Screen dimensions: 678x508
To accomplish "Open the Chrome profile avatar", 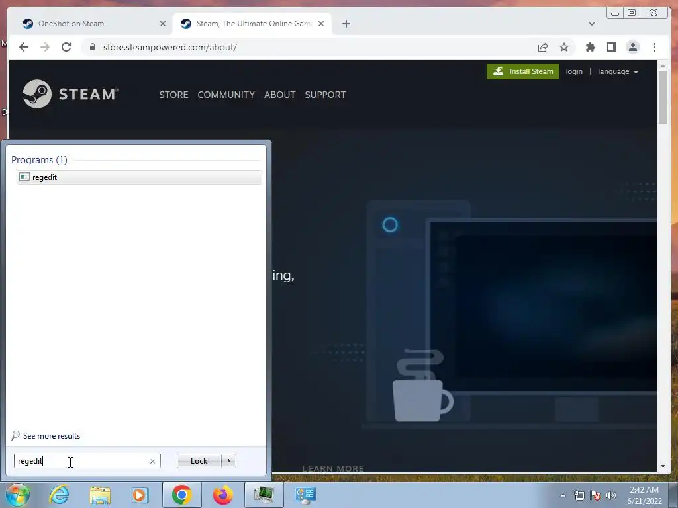I will pyautogui.click(x=632, y=47).
